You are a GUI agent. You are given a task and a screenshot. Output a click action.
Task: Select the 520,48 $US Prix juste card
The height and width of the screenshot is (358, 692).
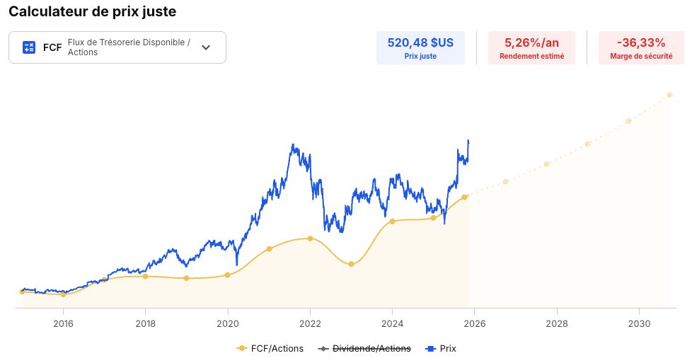[x=420, y=47]
